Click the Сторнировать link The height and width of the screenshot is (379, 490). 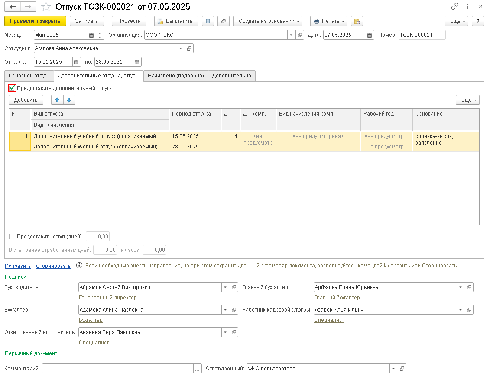53,266
